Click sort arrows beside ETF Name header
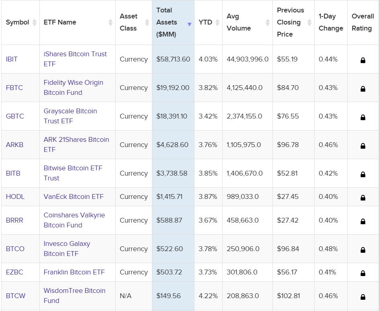 (110, 22)
